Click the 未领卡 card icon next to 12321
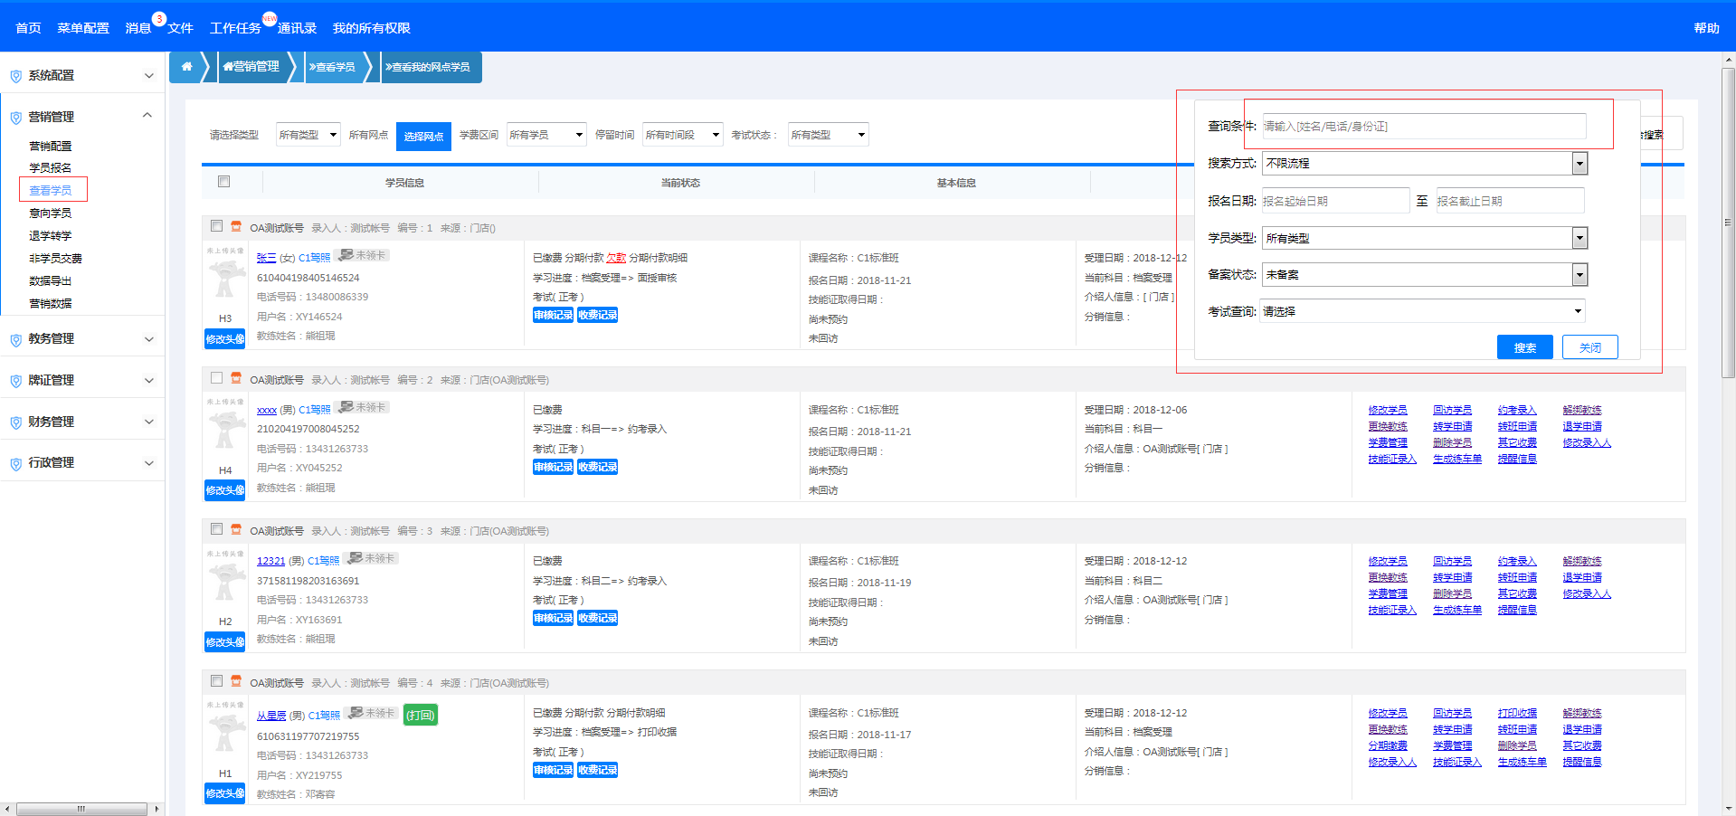 (356, 558)
